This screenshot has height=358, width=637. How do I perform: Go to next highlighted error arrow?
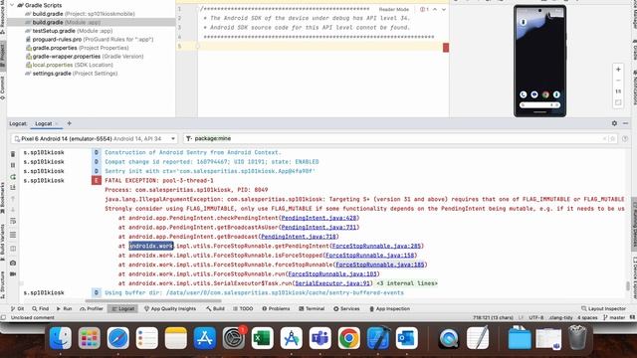(444, 9)
